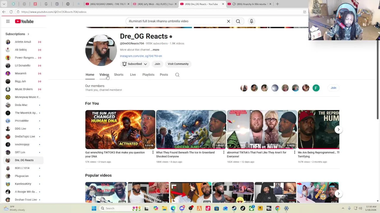The width and height of the screenshot is (380, 213).
Task: Play 'THEN vs NOW' video thumbnail
Action: tap(262, 130)
